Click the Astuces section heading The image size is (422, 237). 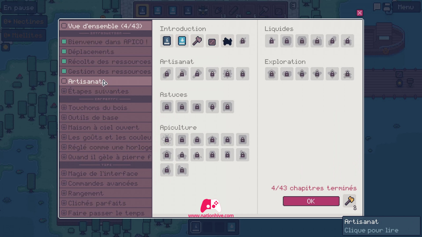tap(174, 95)
